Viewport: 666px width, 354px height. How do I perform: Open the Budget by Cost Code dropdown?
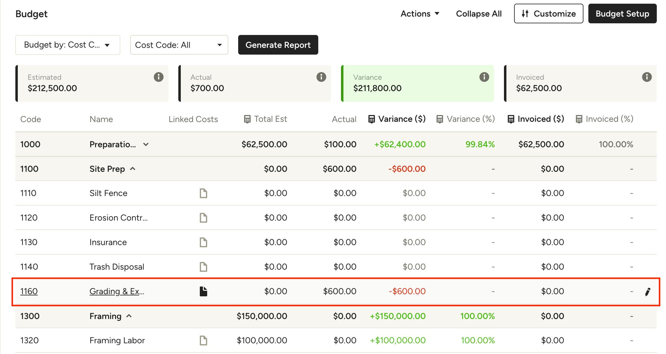(68, 45)
